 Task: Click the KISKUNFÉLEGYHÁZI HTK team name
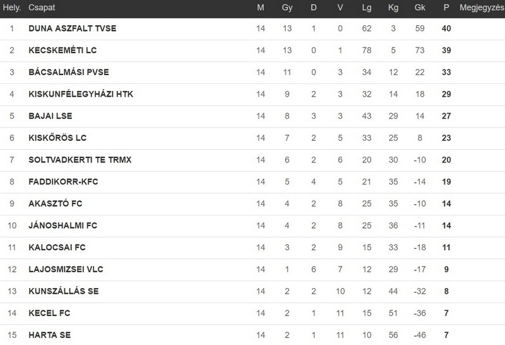(81, 94)
